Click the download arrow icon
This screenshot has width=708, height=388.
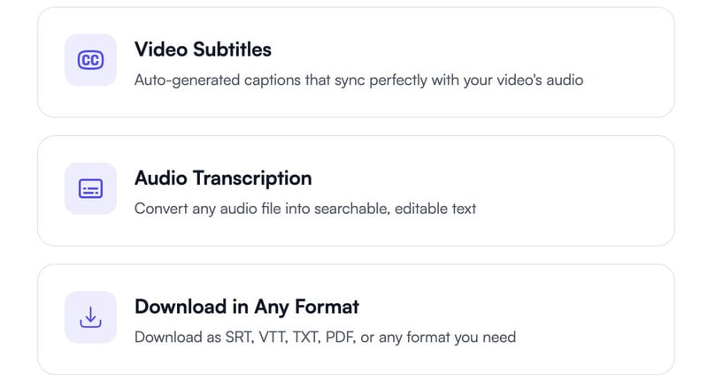point(91,317)
